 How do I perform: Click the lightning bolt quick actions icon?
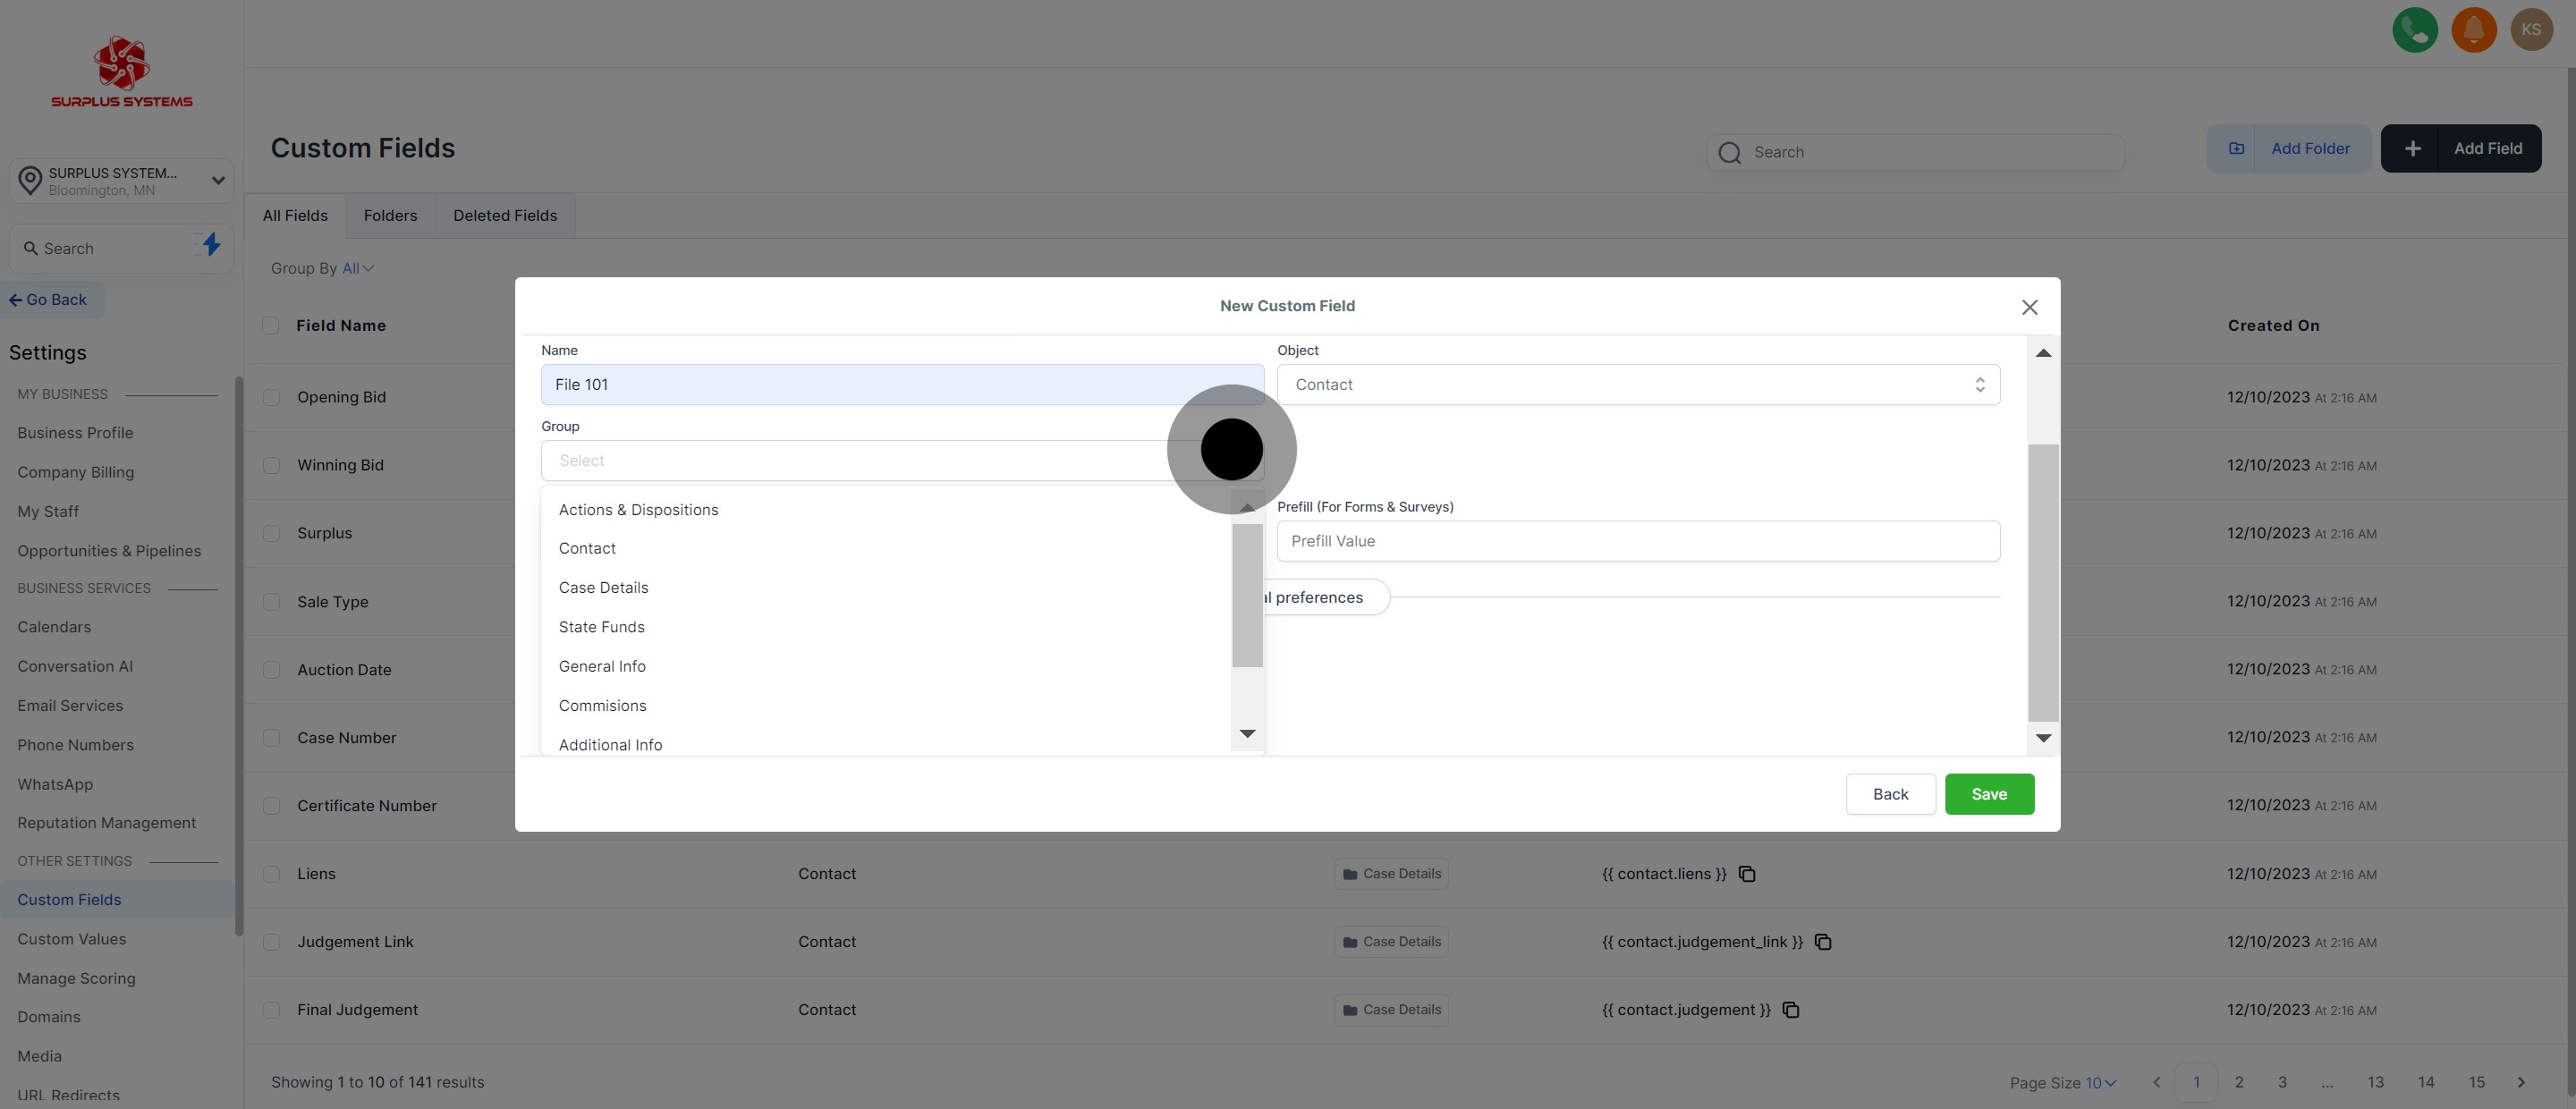pyautogui.click(x=211, y=245)
